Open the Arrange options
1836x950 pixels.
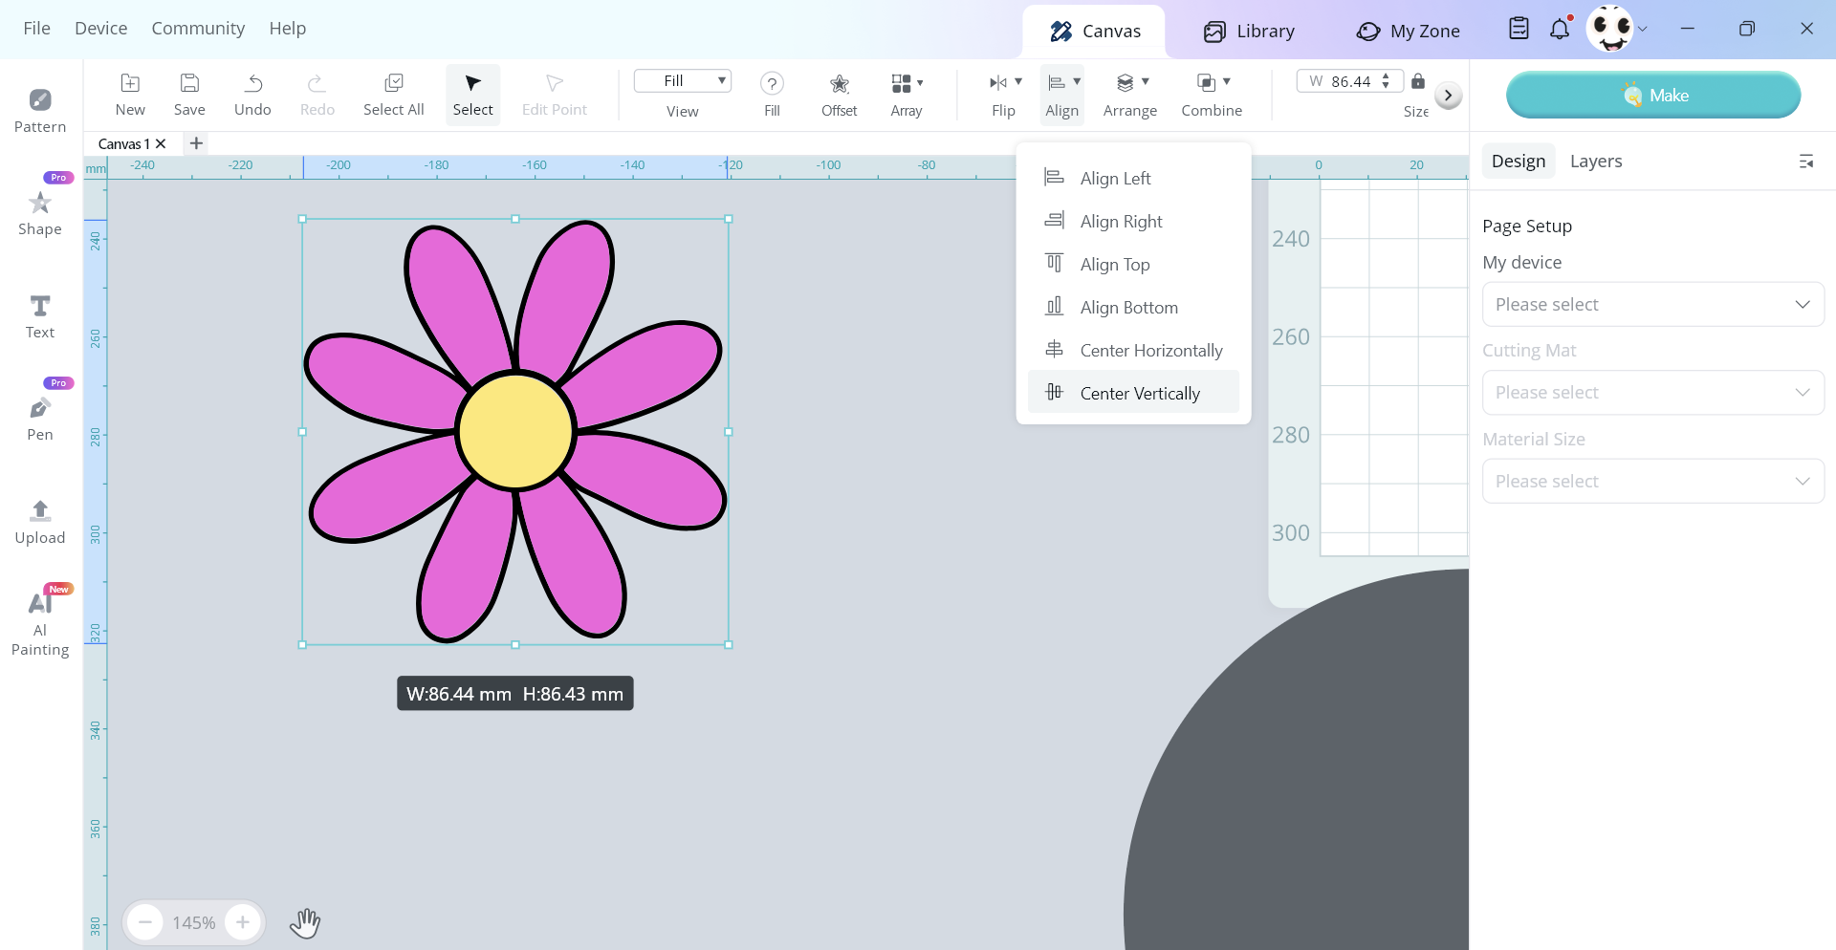pos(1130,95)
